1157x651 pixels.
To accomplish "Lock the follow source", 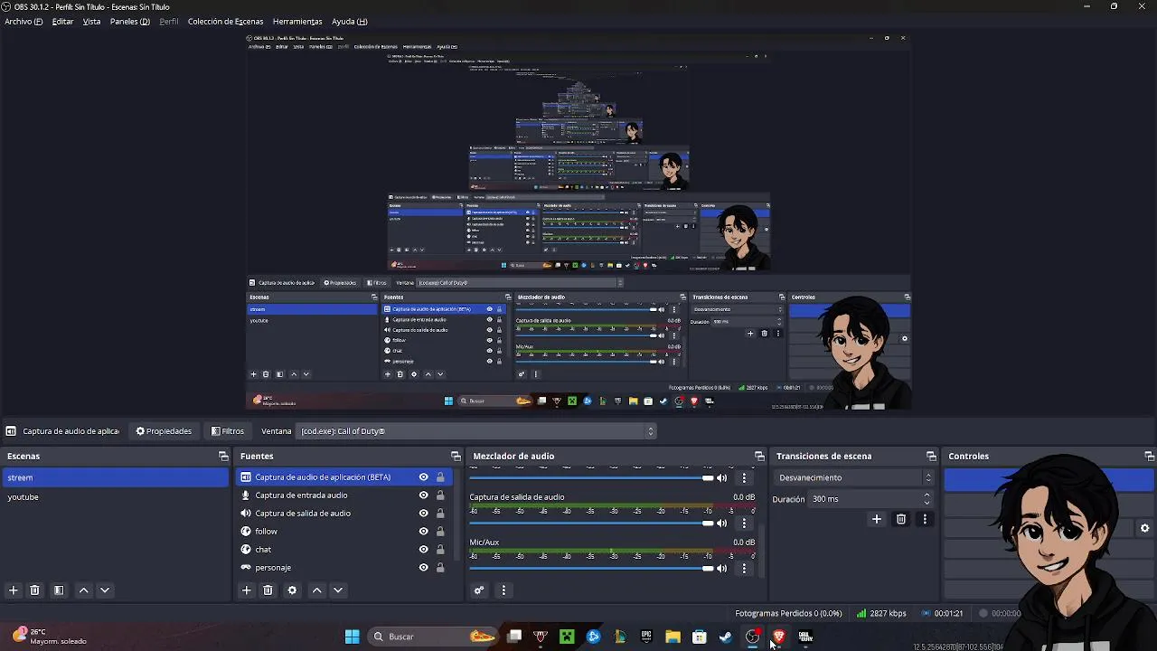I will 440,532.
